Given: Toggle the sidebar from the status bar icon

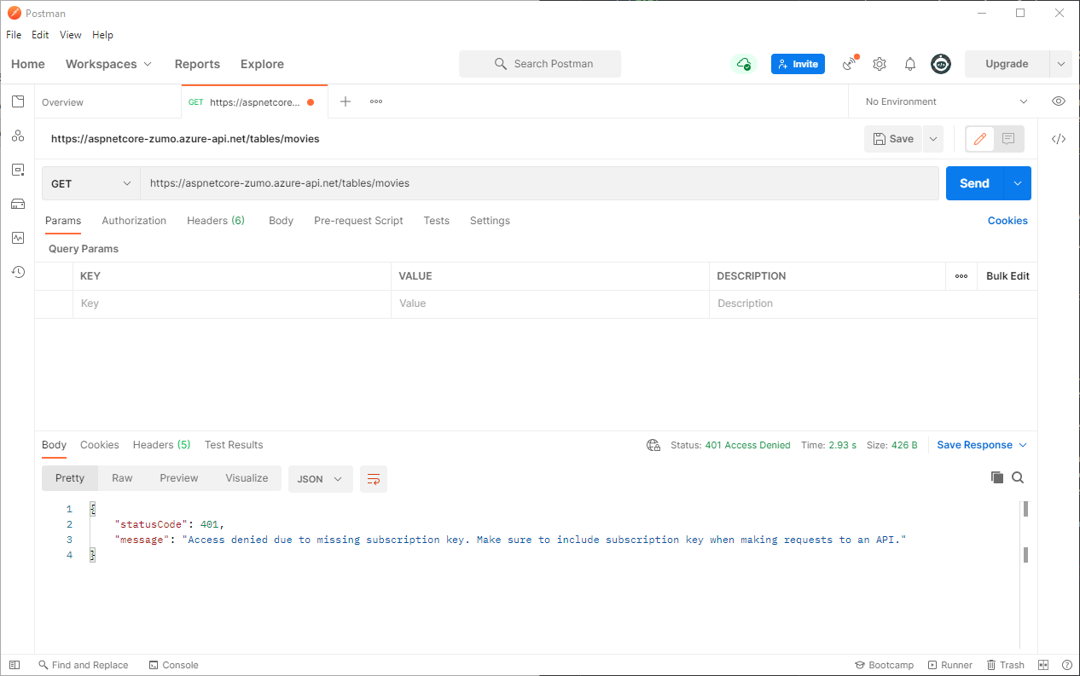Looking at the screenshot, I should pos(15,665).
